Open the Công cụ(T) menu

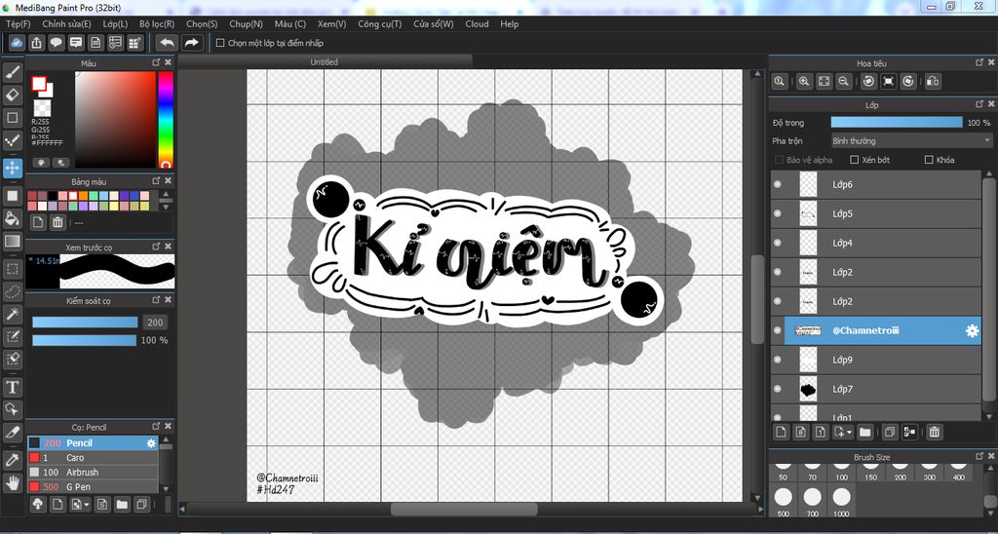[380, 24]
